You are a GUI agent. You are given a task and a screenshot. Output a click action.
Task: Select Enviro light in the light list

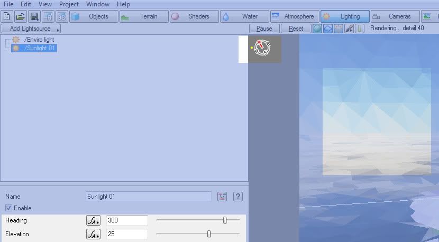point(39,40)
